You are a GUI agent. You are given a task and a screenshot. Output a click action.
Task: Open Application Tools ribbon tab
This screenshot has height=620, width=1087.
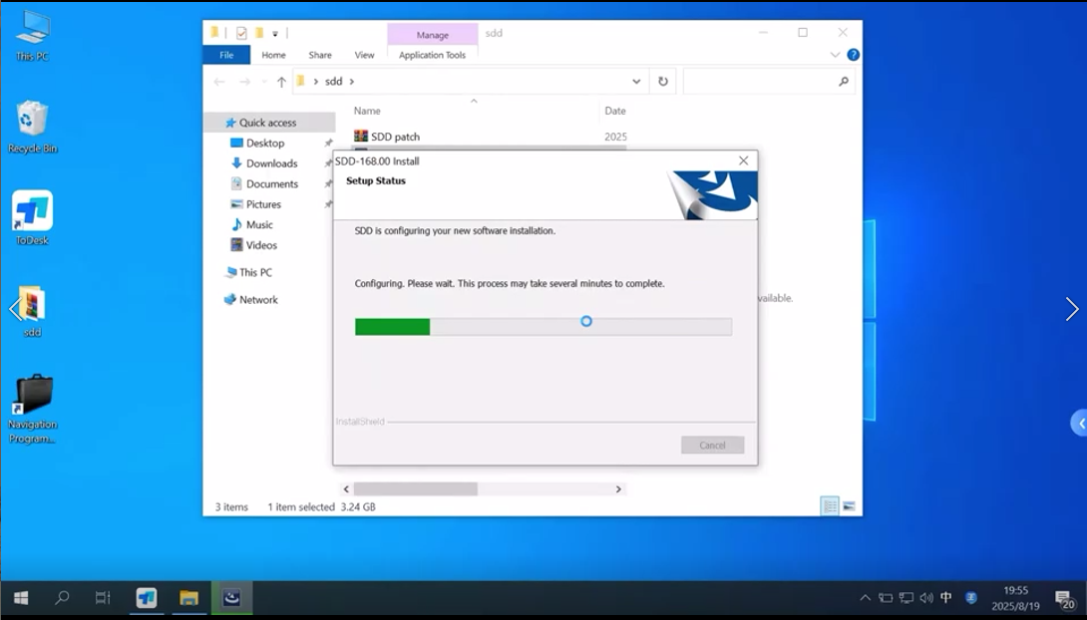432,55
